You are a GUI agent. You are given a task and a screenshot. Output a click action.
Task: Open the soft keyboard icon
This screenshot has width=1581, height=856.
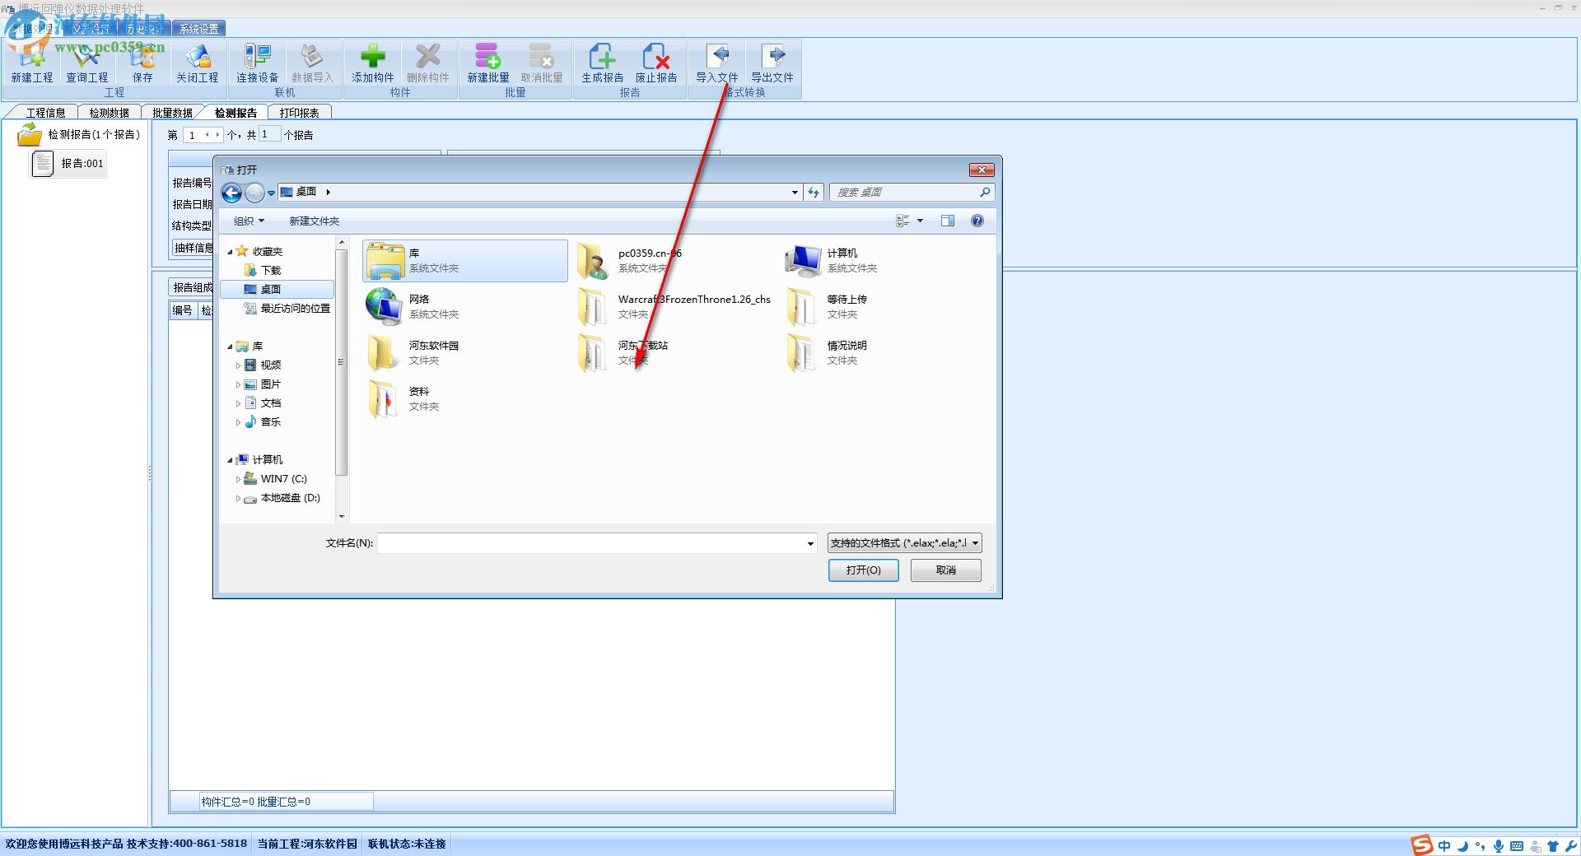click(1517, 846)
